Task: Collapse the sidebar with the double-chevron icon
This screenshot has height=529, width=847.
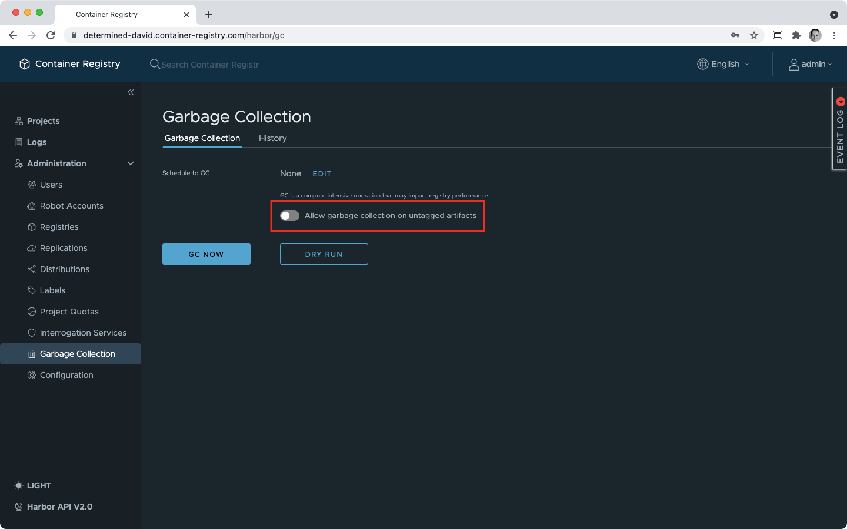Action: [131, 92]
